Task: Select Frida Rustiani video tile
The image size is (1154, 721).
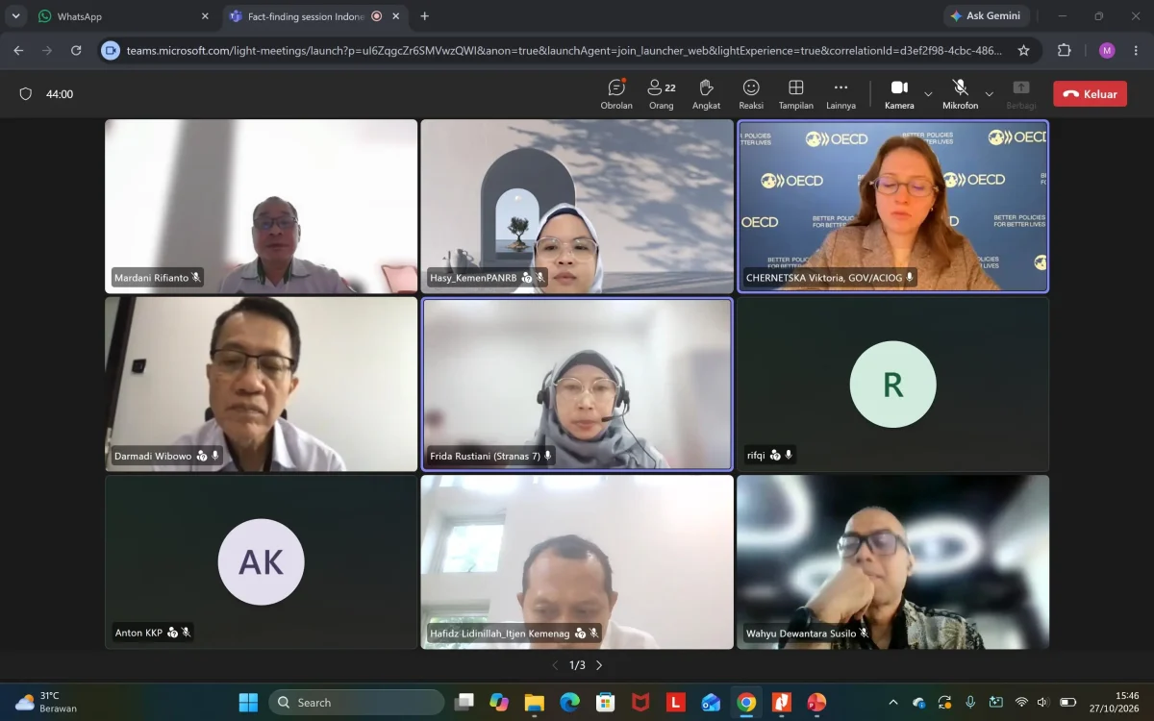Action: (577, 384)
